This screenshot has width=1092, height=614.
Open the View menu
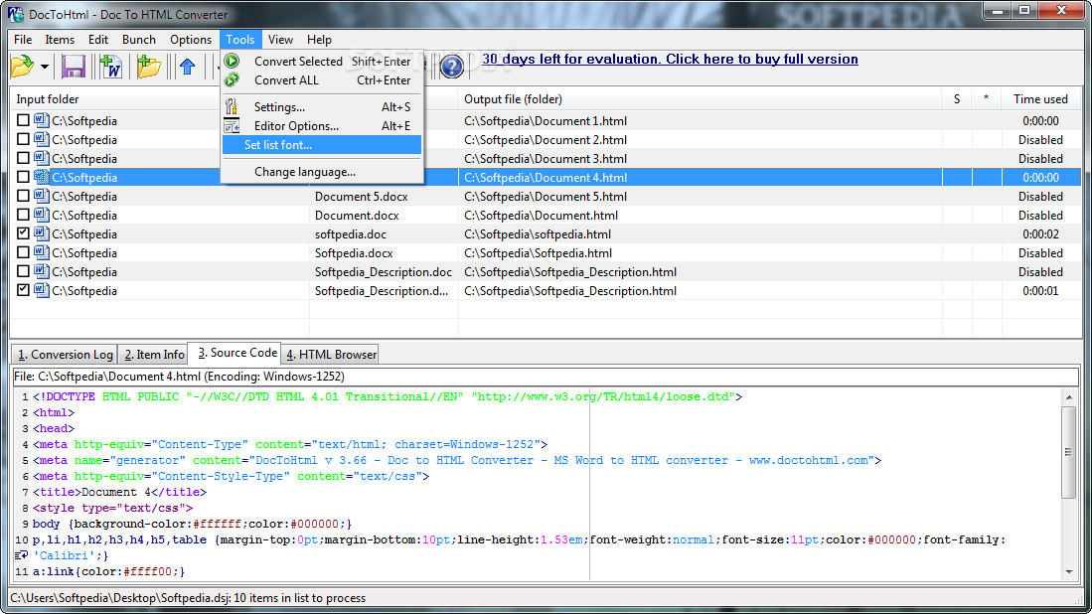(x=280, y=40)
